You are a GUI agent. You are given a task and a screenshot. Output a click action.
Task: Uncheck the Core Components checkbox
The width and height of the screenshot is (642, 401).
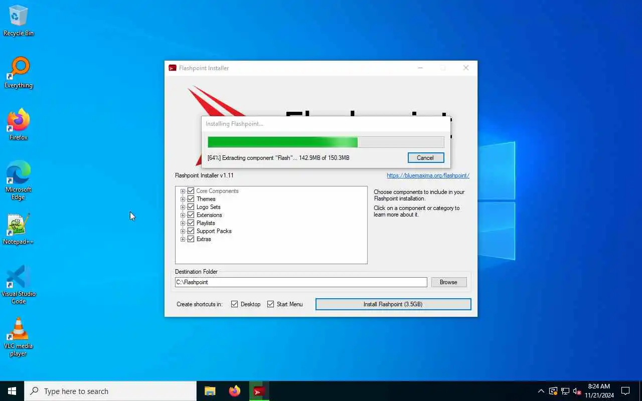click(x=191, y=191)
